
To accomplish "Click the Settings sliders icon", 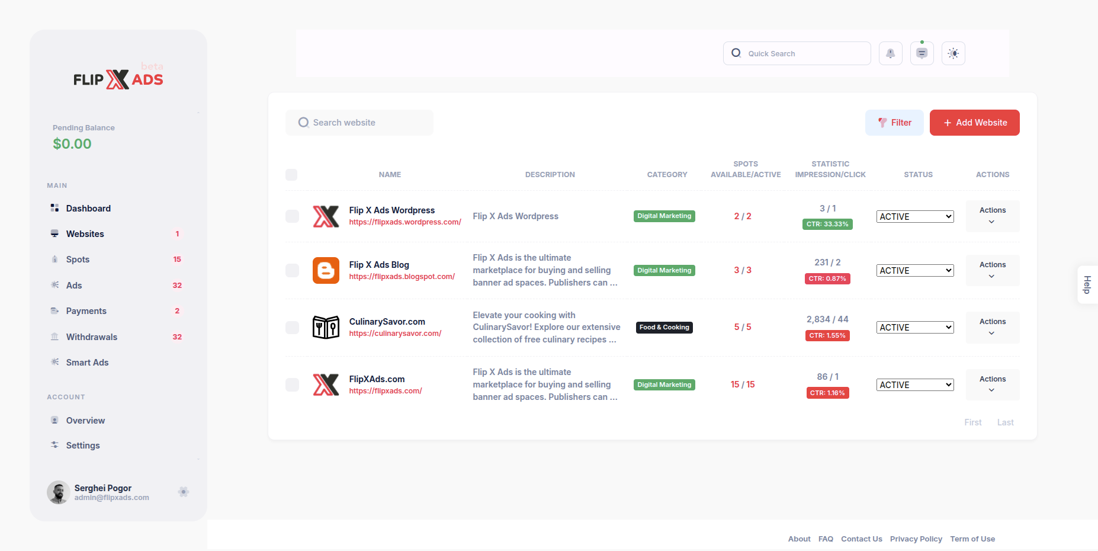I will [54, 445].
